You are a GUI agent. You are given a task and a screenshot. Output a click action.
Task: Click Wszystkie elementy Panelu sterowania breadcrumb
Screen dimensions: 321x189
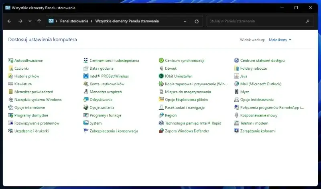pyautogui.click(x=127, y=21)
